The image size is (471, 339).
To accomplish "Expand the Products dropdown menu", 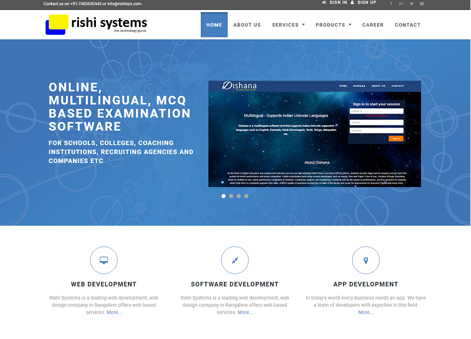I will [x=333, y=25].
